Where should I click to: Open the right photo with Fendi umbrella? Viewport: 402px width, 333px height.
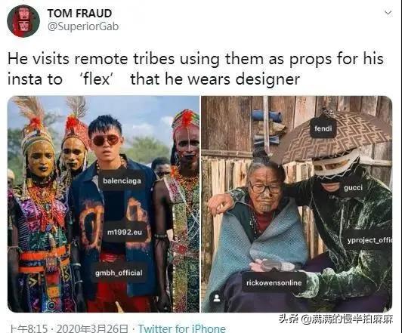click(x=297, y=204)
